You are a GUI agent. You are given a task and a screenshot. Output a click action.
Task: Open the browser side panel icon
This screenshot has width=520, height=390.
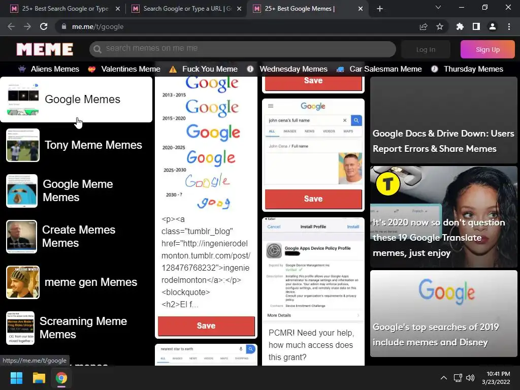pos(476,26)
